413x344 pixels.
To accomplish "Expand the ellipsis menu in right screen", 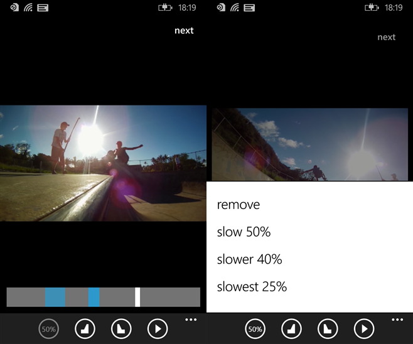I will point(397,320).
